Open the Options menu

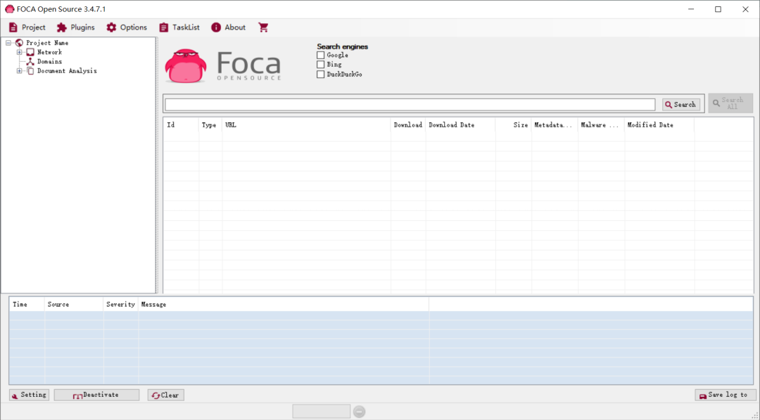(127, 27)
